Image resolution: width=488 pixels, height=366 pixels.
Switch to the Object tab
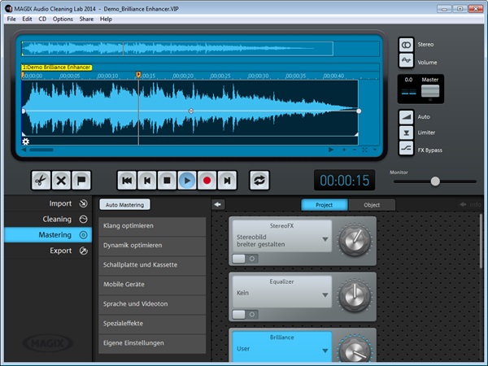pos(371,205)
